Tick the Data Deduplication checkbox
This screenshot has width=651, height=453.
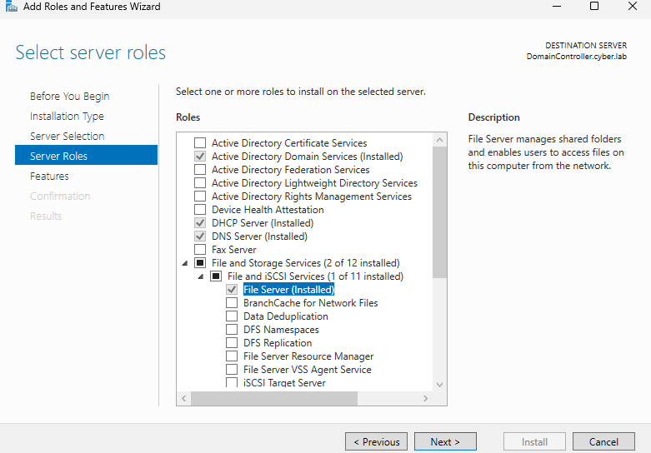(231, 316)
